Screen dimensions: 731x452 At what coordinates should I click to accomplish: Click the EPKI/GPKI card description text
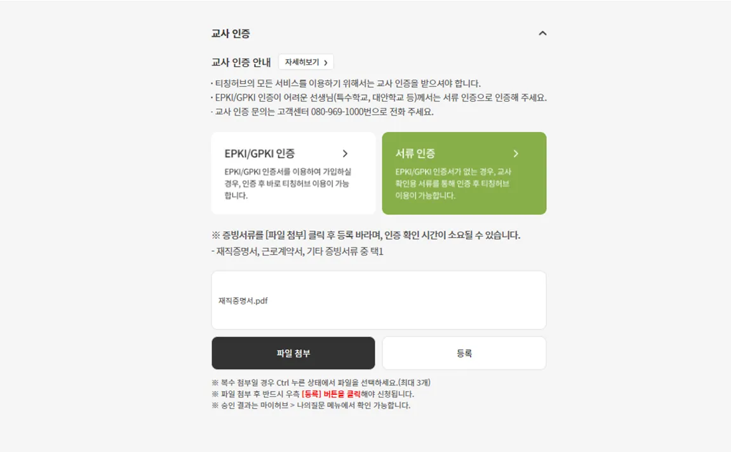288,183
